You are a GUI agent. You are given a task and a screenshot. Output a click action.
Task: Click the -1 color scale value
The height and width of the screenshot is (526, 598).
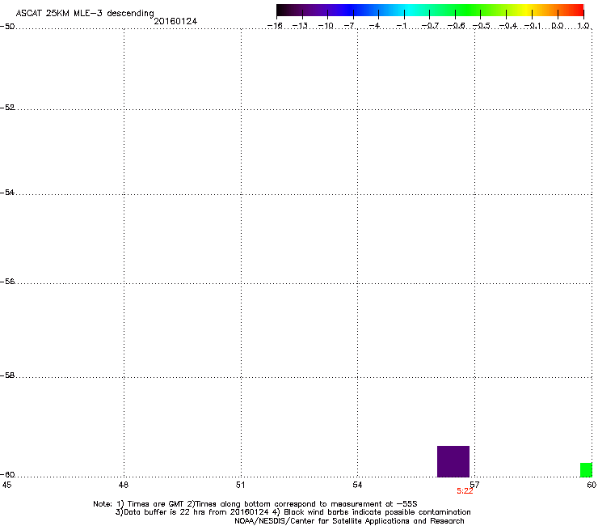coord(401,26)
